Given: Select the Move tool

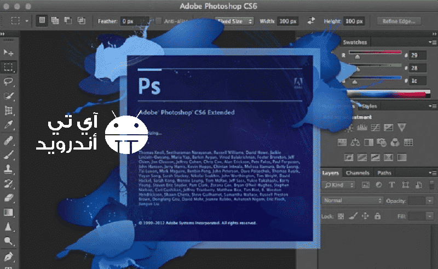Looking at the screenshot, I should 8,52.
